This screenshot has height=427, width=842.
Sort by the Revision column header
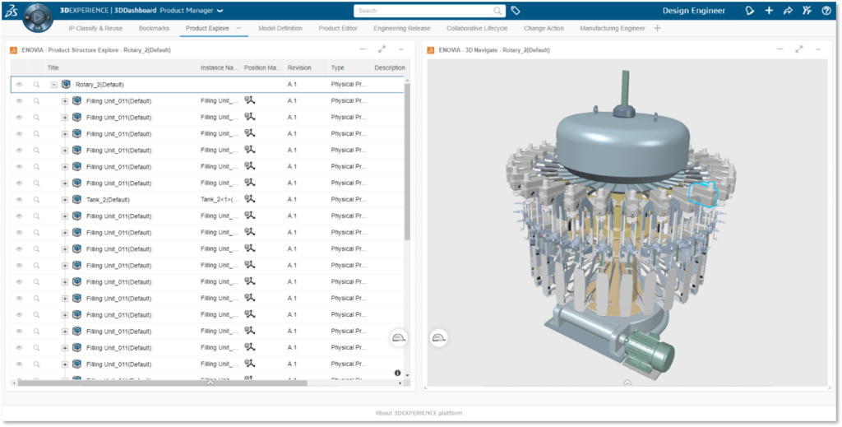299,67
